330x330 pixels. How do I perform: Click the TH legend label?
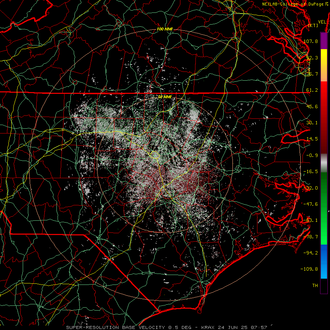315,286
